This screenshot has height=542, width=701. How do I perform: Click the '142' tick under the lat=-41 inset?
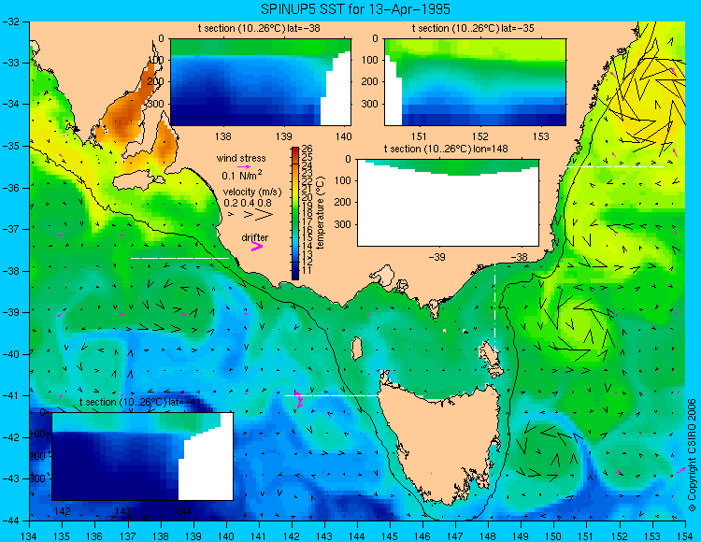click(62, 511)
